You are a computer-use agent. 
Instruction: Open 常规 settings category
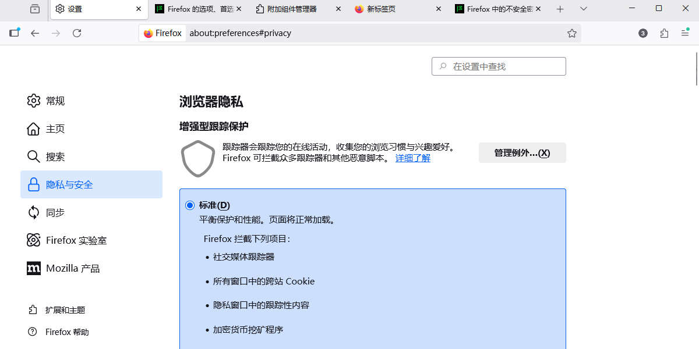pyautogui.click(x=91, y=101)
